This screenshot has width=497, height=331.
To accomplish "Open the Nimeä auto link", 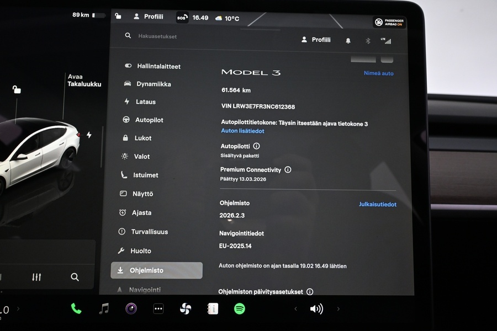I will pos(378,73).
